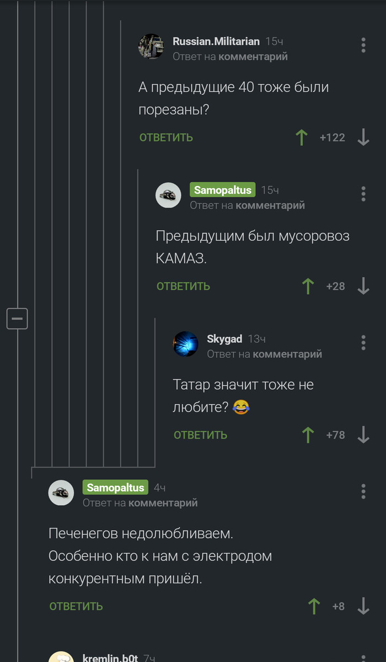386x662 pixels.
Task: Open Samopaltus green username badge at 15ч
Action: 223,190
